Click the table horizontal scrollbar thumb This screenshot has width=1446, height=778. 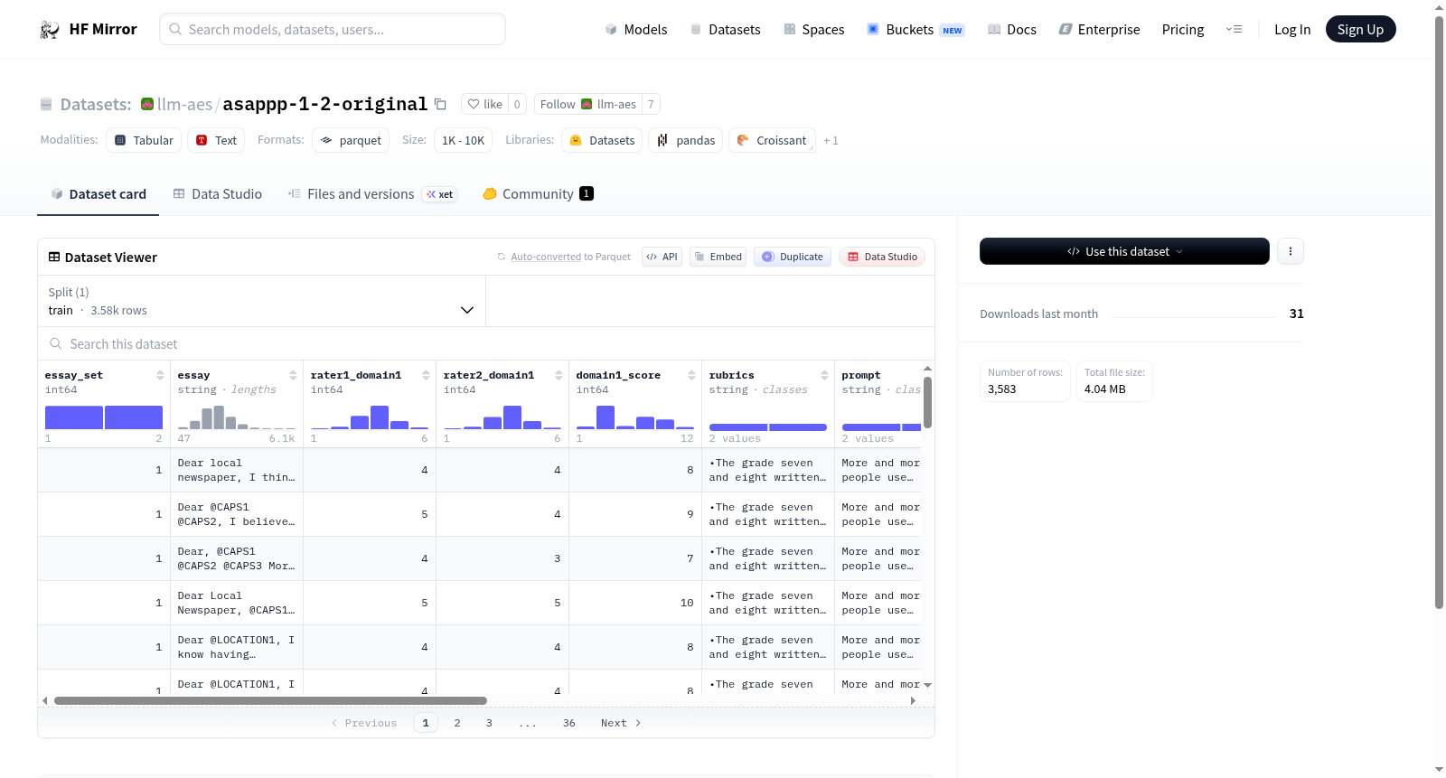click(x=270, y=700)
